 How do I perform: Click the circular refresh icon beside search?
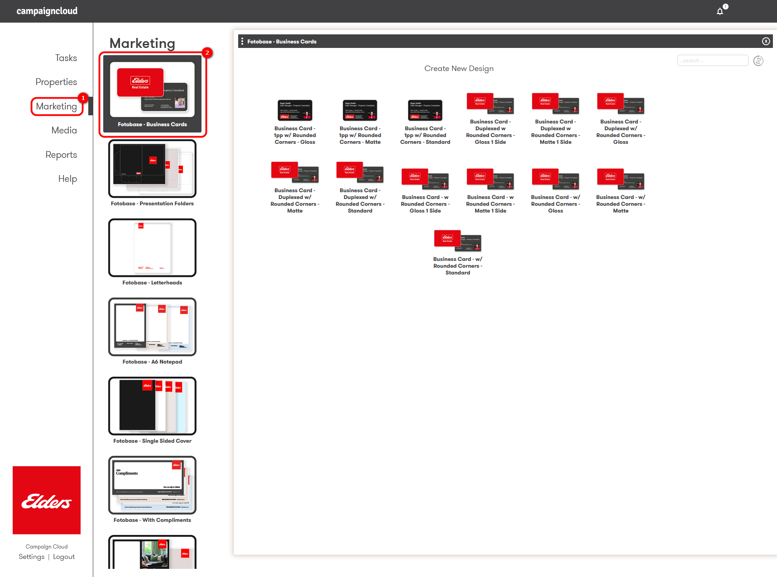[x=758, y=61]
